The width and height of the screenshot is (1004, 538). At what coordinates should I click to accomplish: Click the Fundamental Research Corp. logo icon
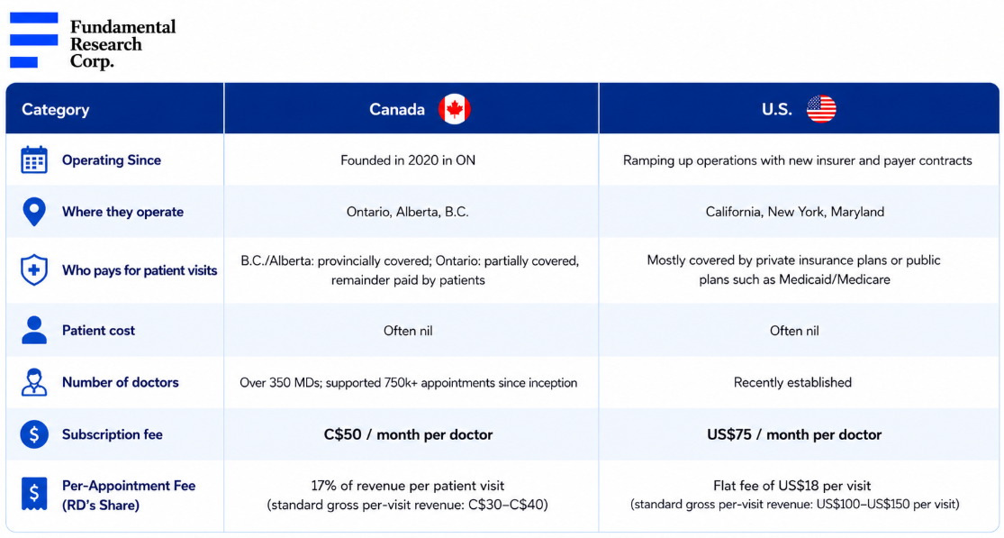(33, 40)
